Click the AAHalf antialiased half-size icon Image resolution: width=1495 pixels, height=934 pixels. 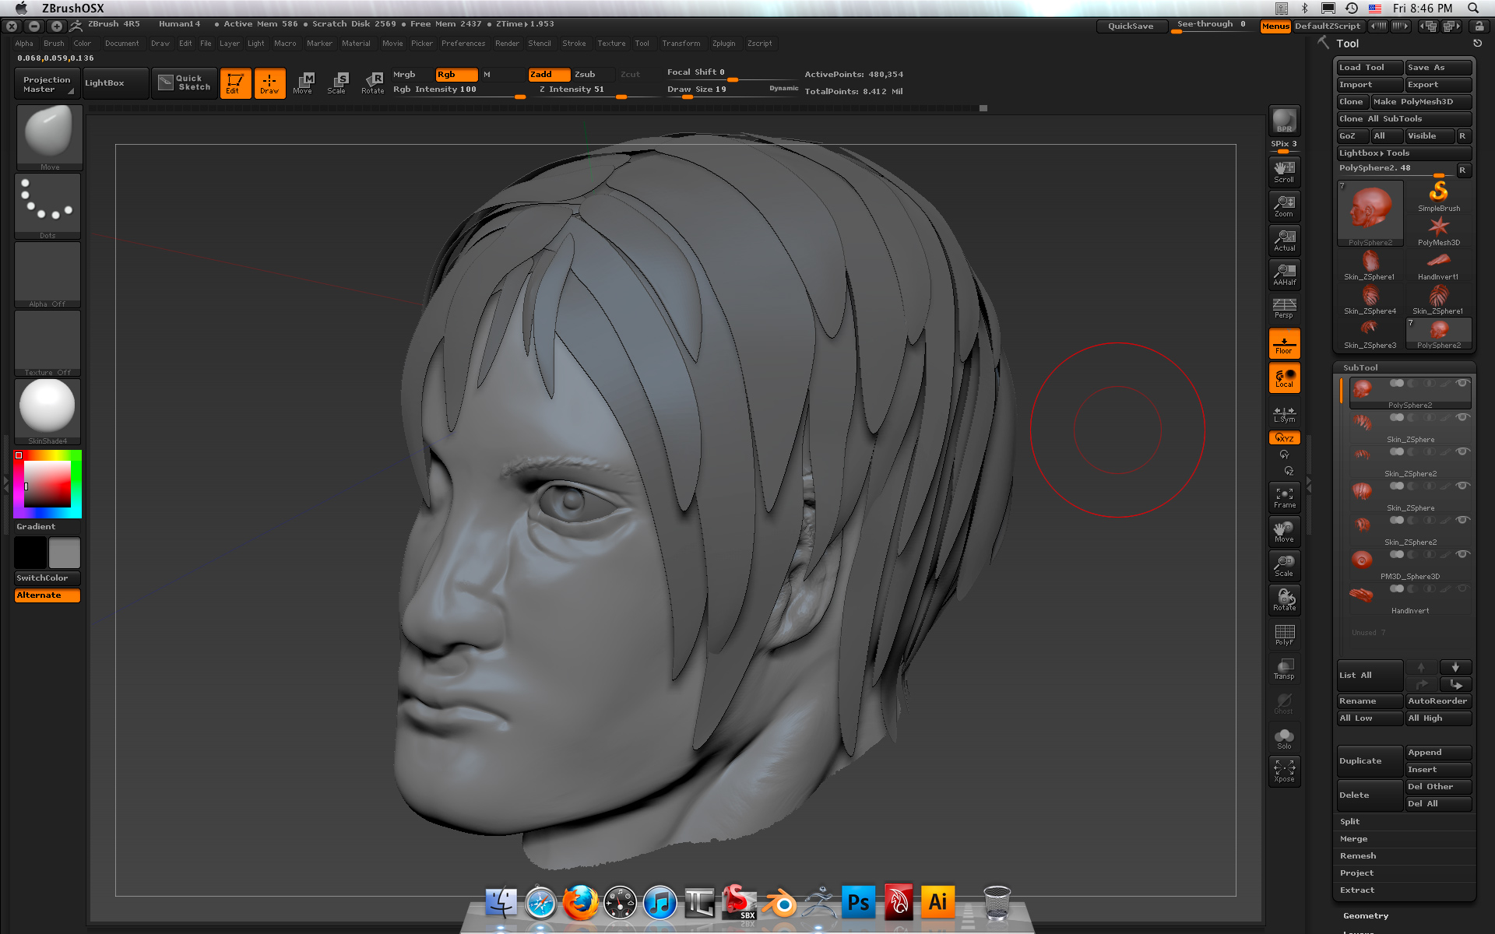click(1284, 274)
